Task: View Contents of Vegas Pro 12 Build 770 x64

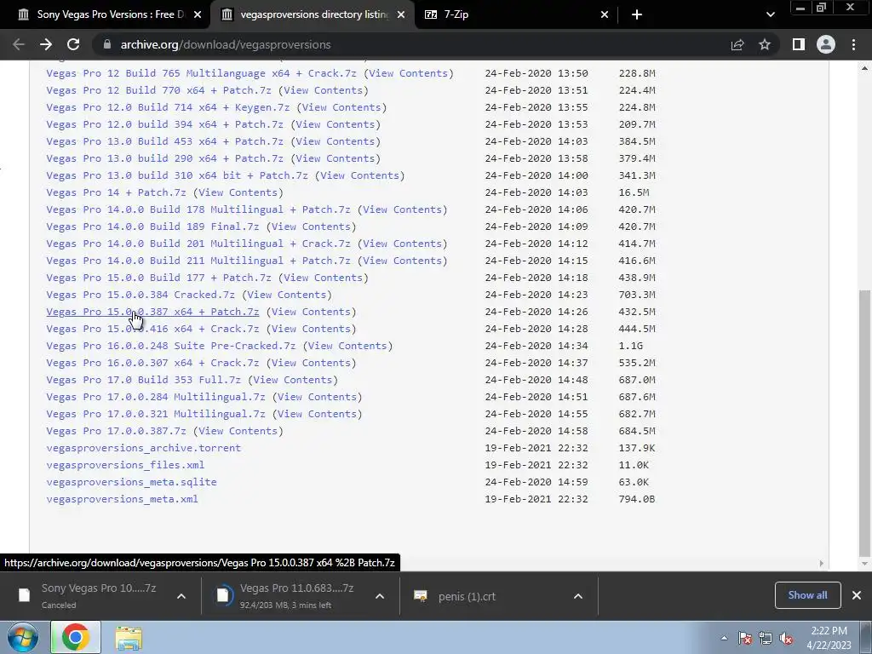Action: [x=323, y=90]
